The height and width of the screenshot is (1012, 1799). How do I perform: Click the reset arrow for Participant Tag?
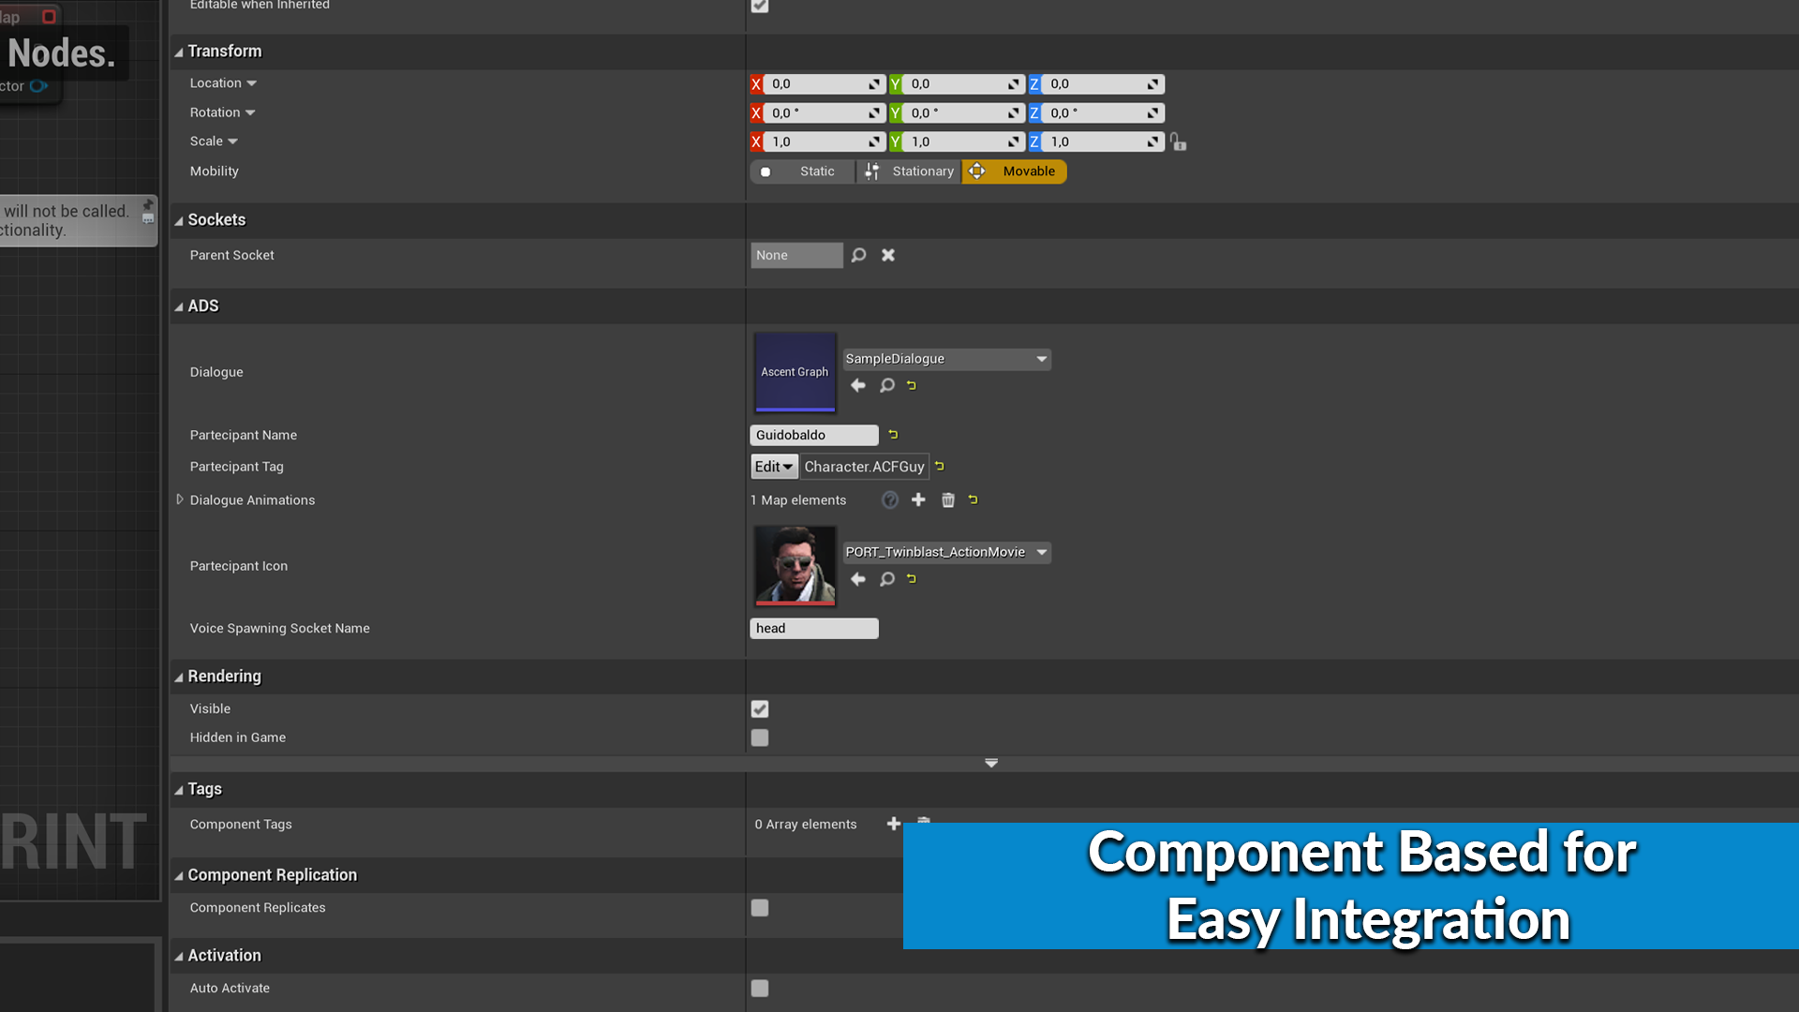(x=941, y=466)
